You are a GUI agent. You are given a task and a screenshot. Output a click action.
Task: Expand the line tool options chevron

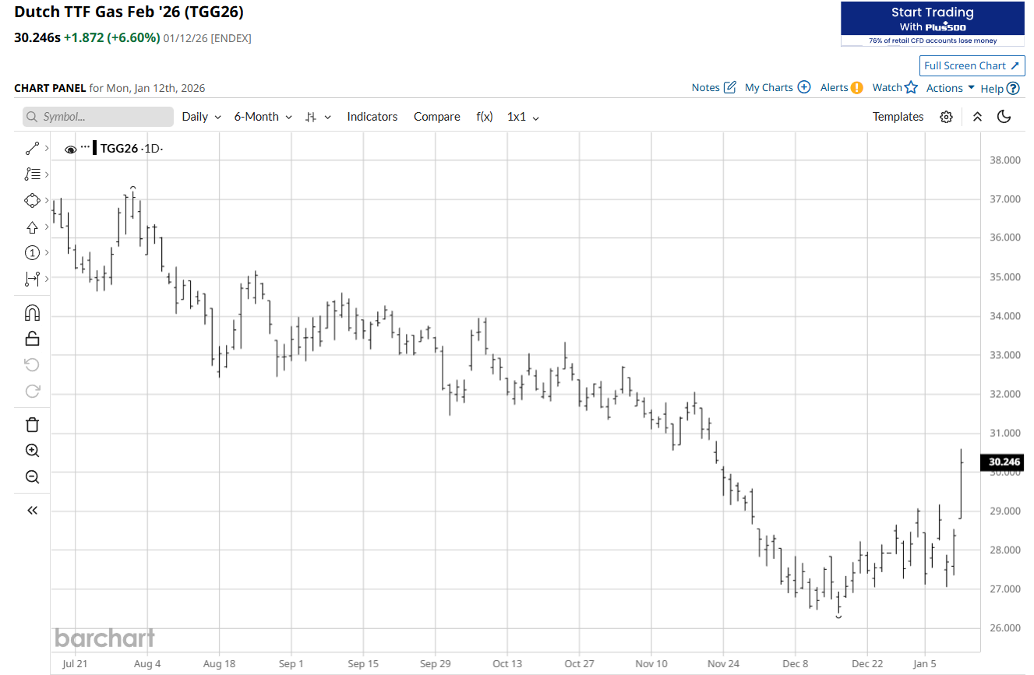(47, 148)
